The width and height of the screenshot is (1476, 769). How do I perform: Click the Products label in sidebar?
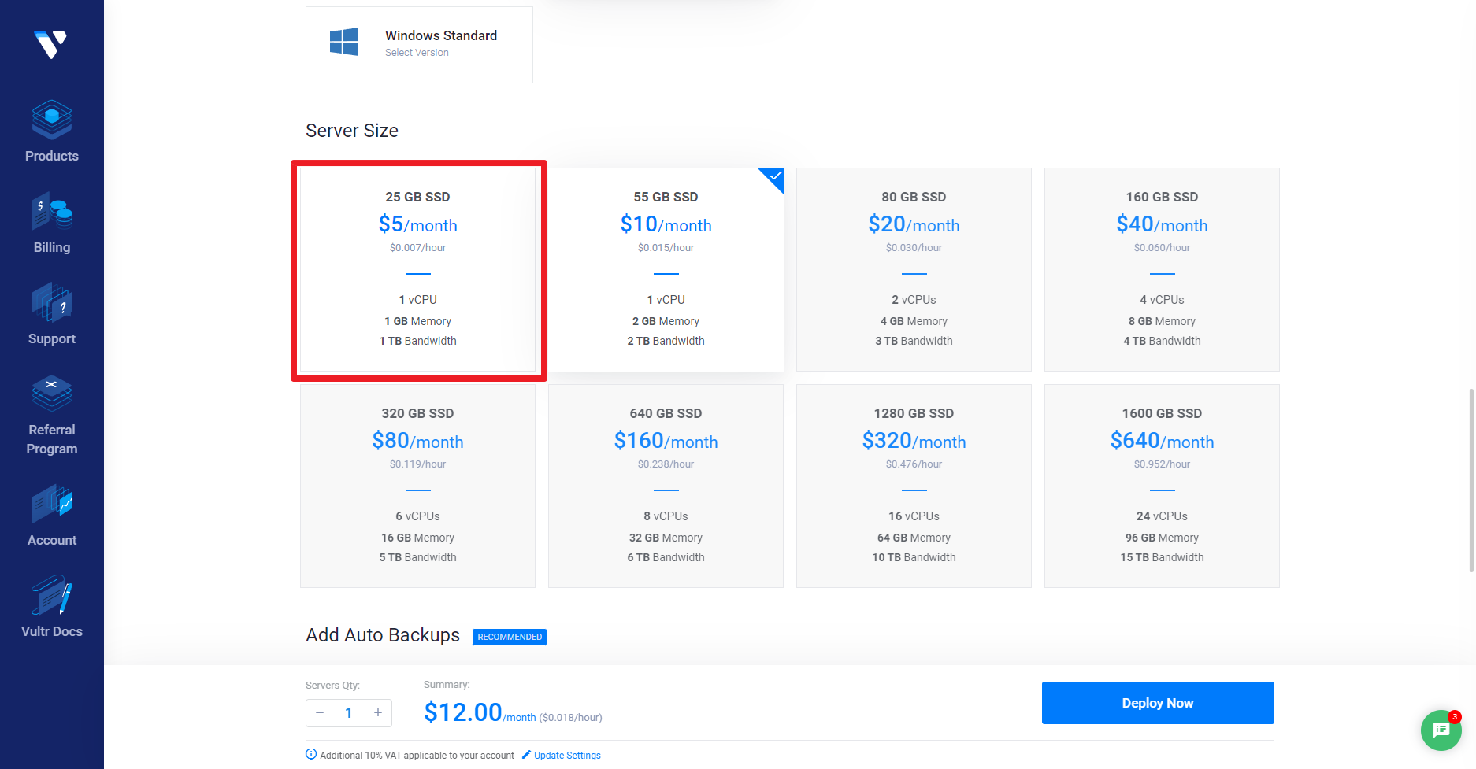[52, 156]
